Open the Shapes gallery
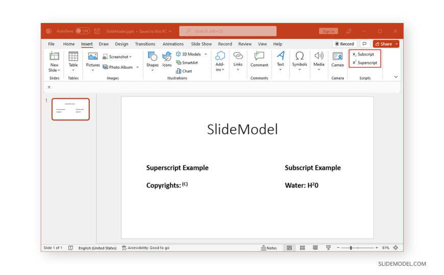The image size is (444, 275). [x=153, y=61]
